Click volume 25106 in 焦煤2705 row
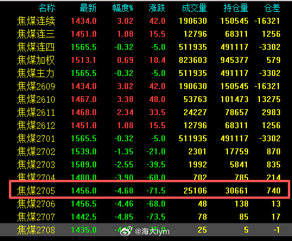The height and width of the screenshot is (241, 292). coord(195,191)
